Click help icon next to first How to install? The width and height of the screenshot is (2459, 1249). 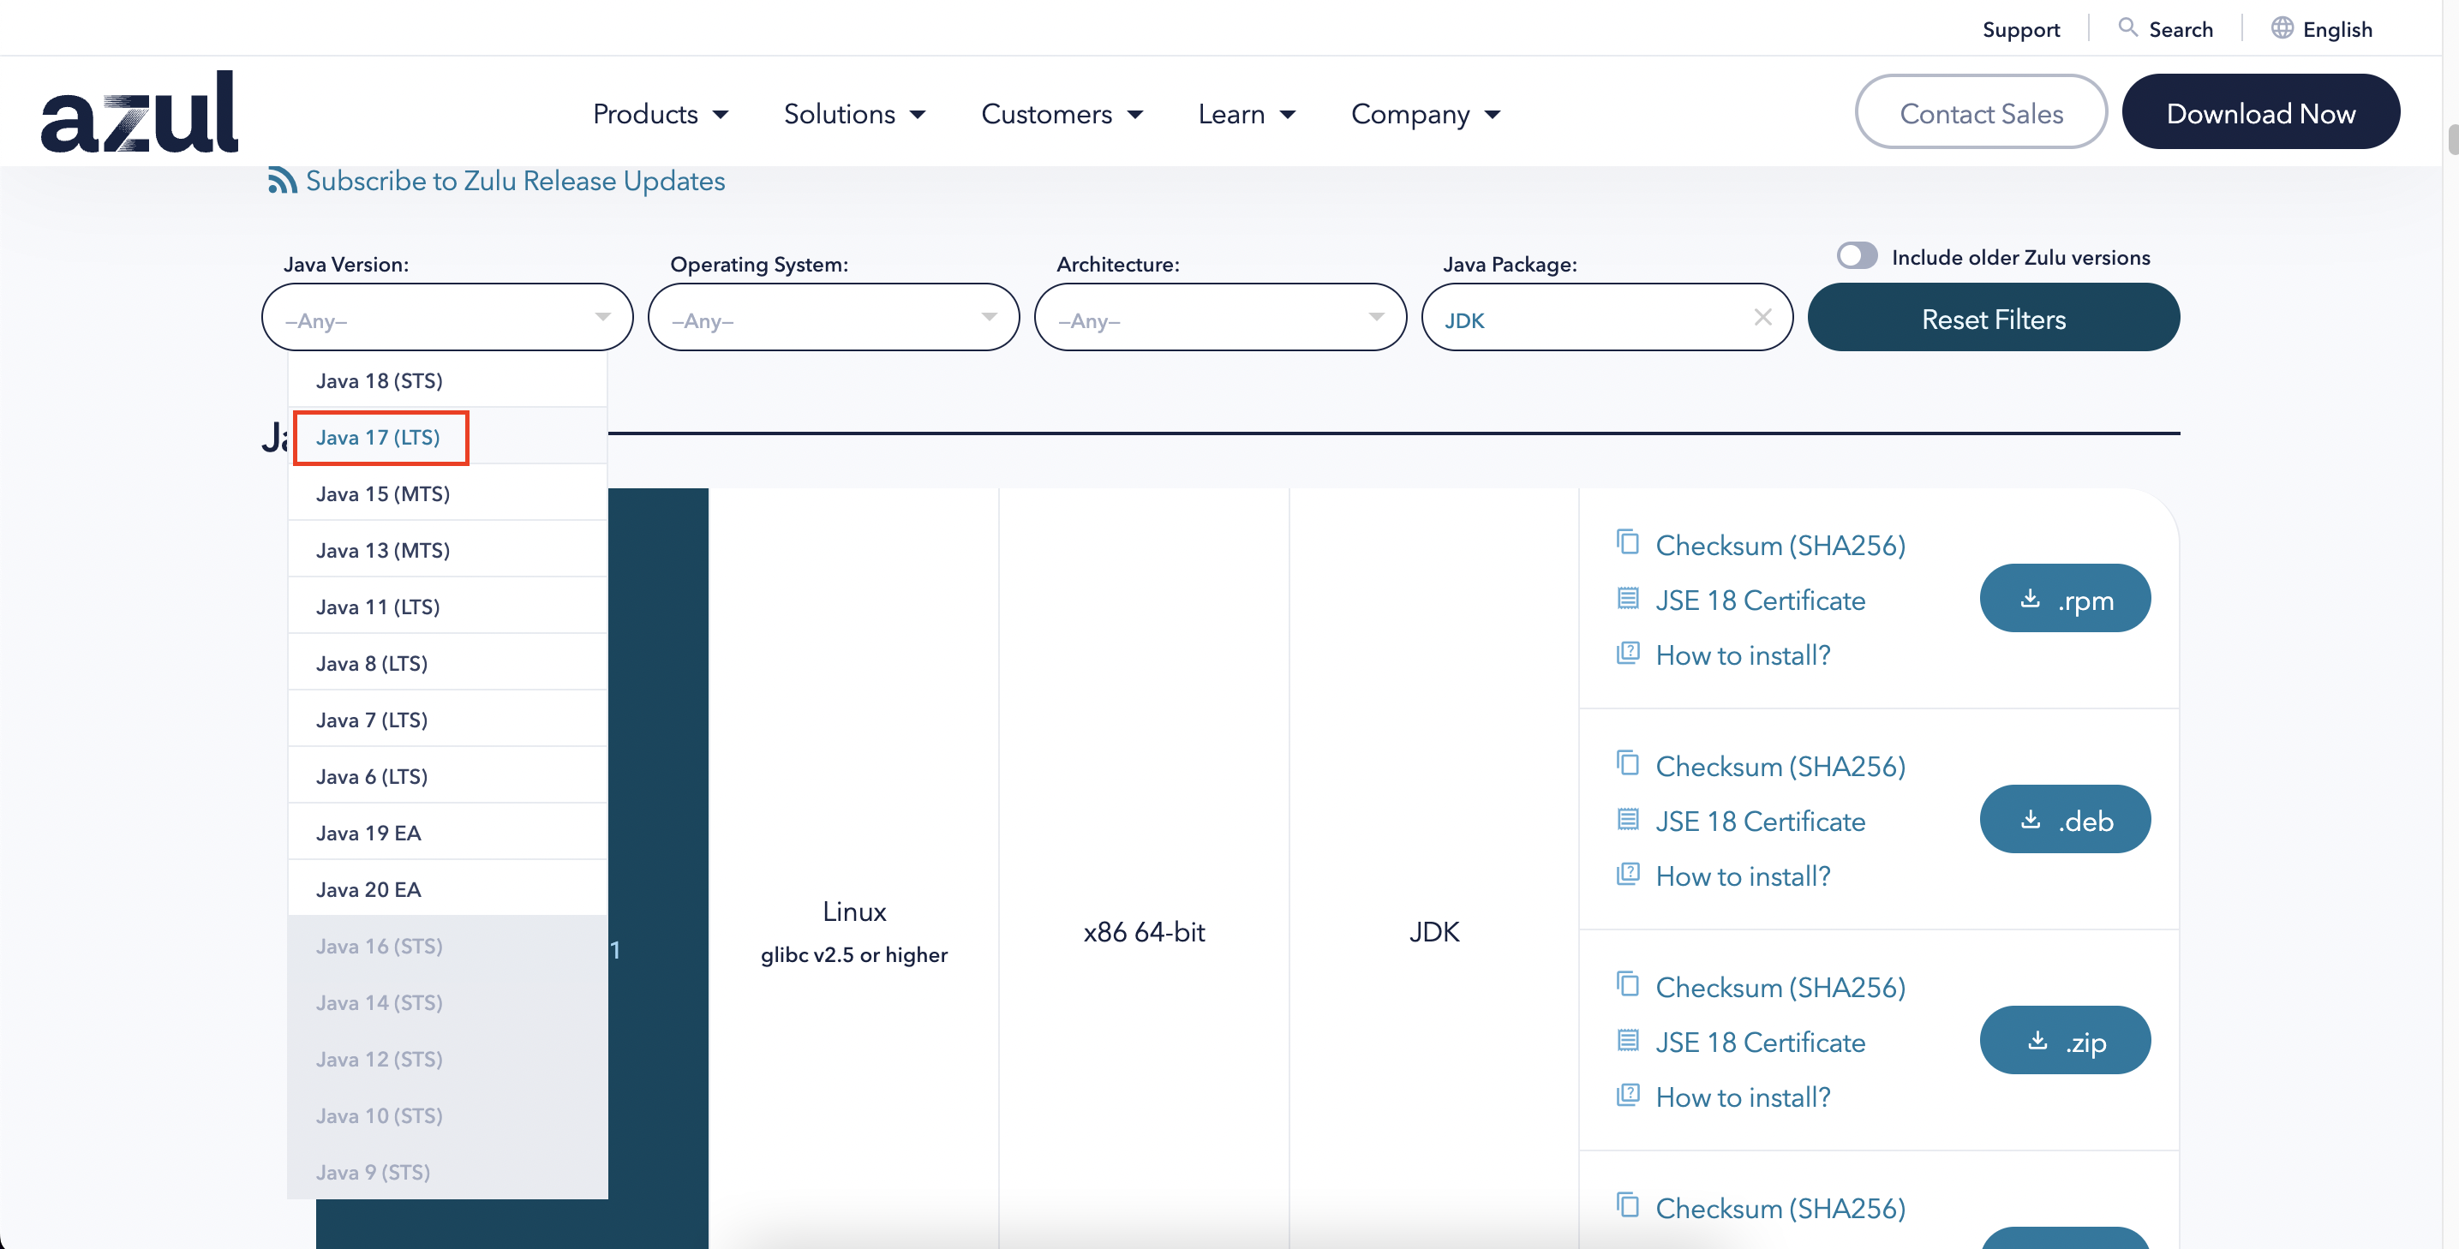pos(1628,654)
